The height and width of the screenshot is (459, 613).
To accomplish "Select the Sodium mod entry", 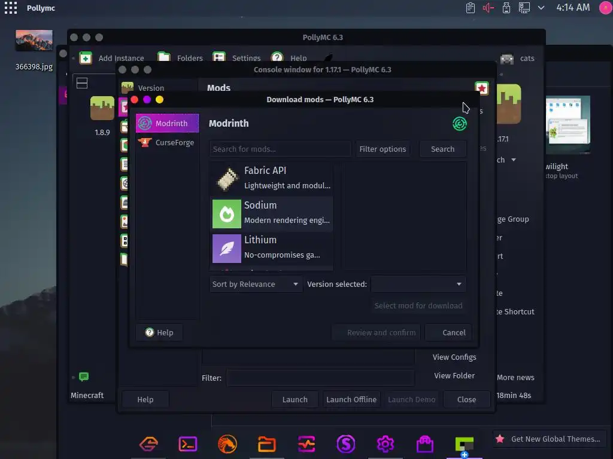I will pos(272,213).
